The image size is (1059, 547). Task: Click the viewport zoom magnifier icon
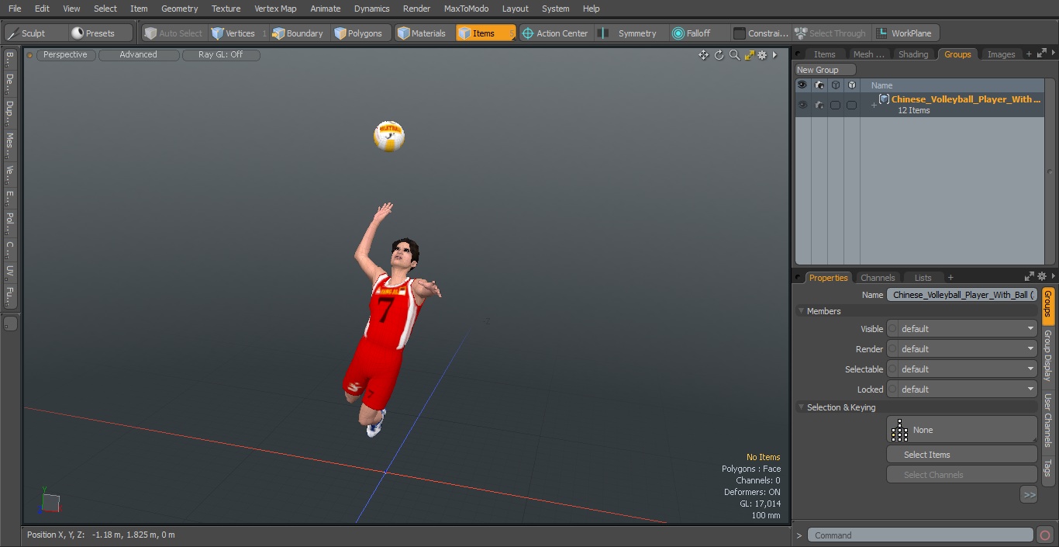point(734,55)
